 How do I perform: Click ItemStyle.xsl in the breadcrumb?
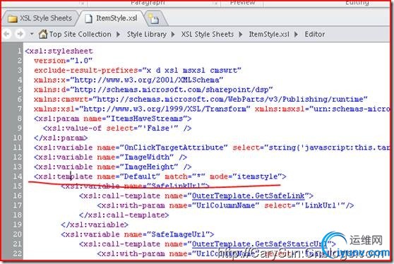[x=269, y=34]
